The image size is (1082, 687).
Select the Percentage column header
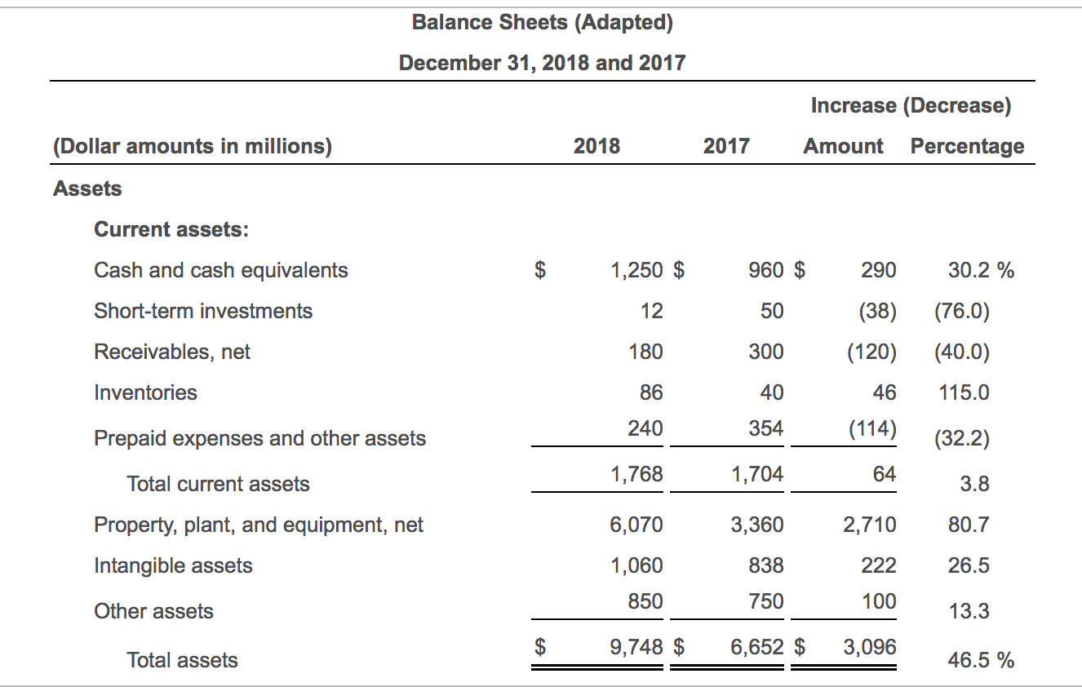[x=969, y=146]
